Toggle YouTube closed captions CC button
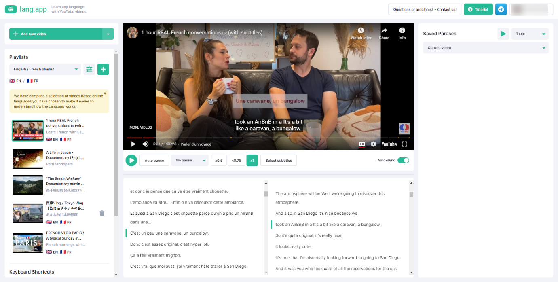 point(362,144)
